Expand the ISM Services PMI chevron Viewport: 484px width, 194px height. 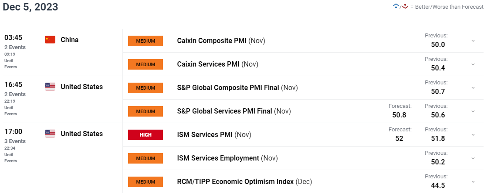pos(473,134)
